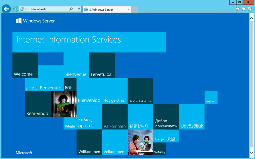The image size is (255, 159).
Task: Click the Bienvenido text
Action: [89, 100]
